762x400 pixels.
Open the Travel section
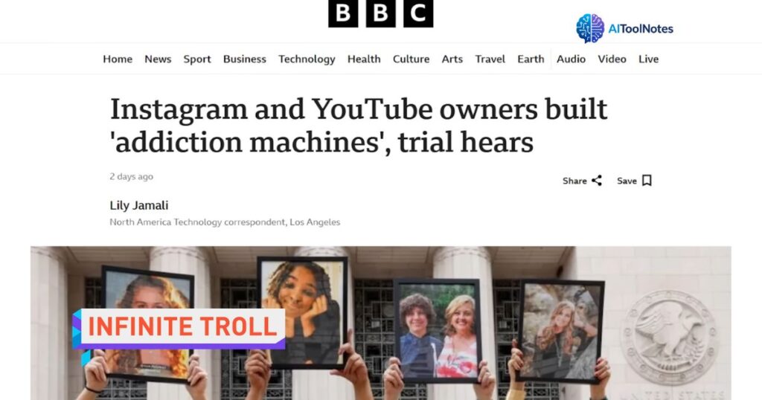click(490, 59)
